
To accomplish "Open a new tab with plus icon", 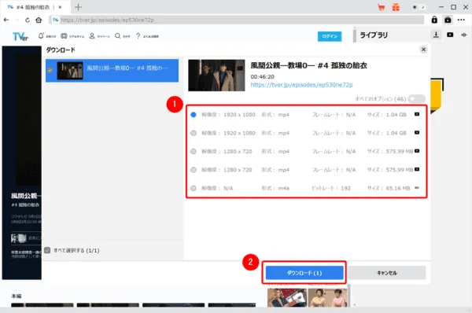I will pyautogui.click(x=78, y=7).
